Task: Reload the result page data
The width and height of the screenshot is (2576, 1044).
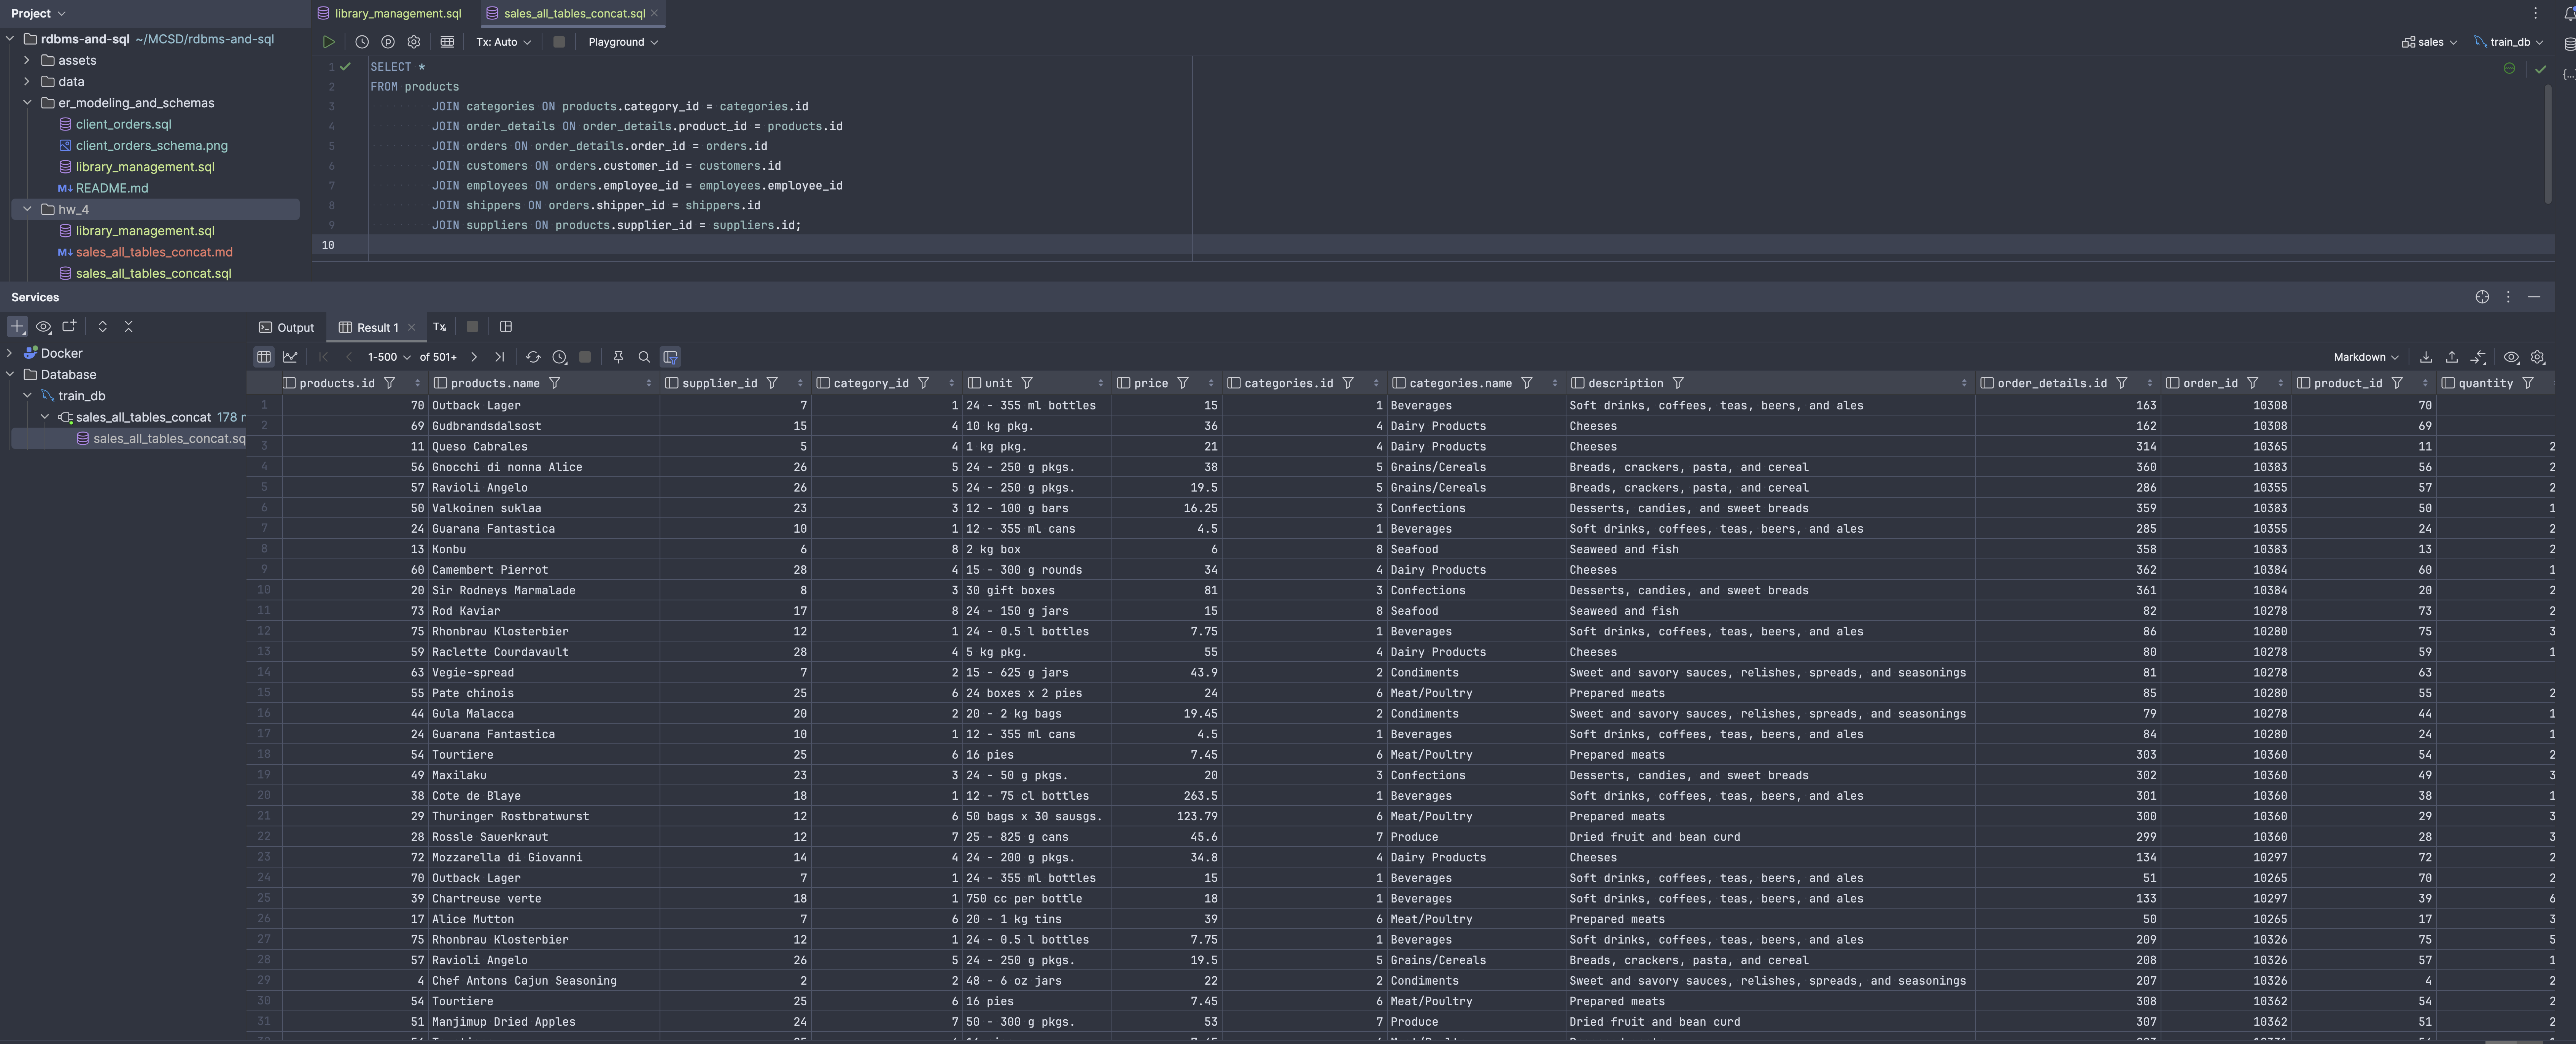Action: (x=533, y=357)
